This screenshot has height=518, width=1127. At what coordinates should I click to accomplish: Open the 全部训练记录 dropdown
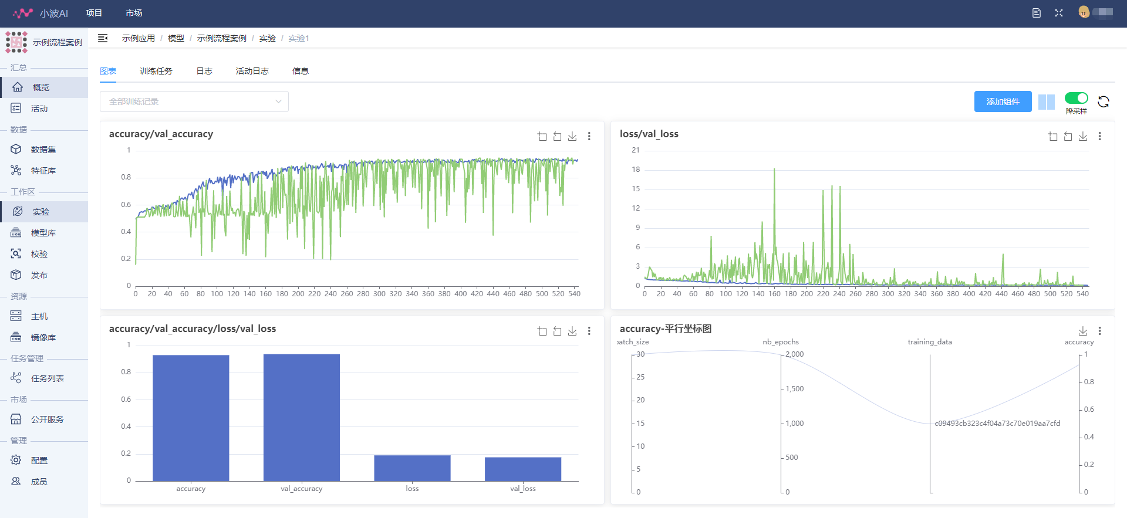pos(194,101)
